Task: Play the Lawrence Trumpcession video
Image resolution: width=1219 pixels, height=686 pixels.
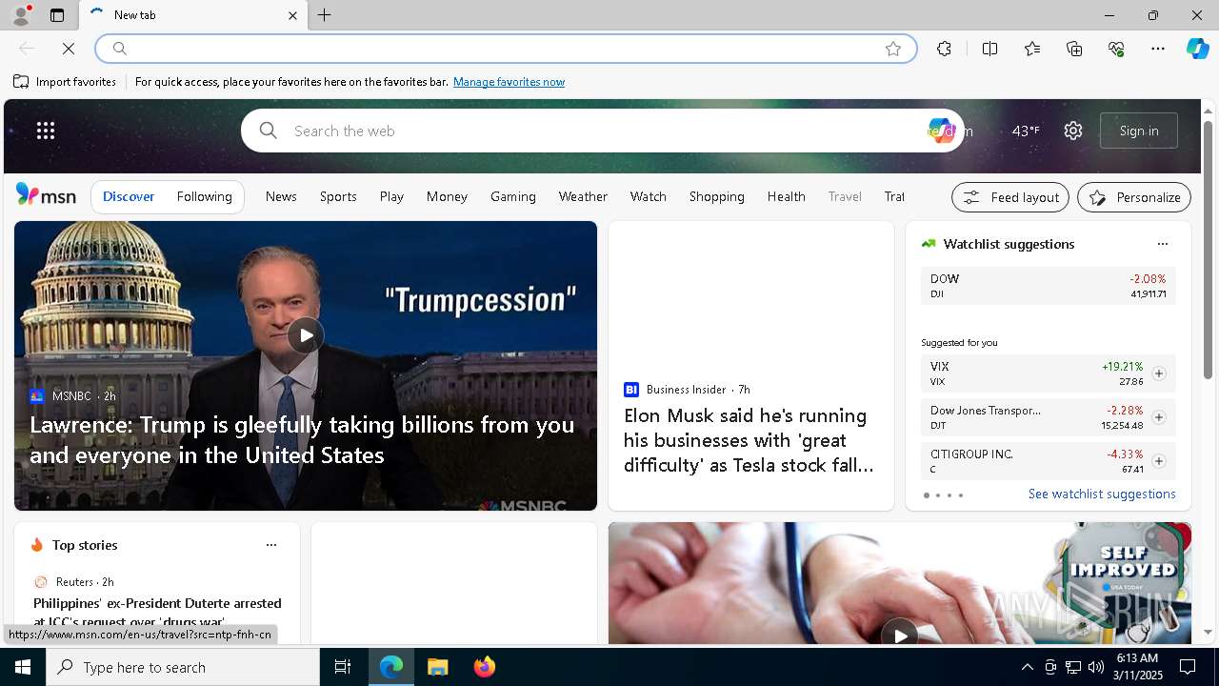Action: (x=305, y=335)
